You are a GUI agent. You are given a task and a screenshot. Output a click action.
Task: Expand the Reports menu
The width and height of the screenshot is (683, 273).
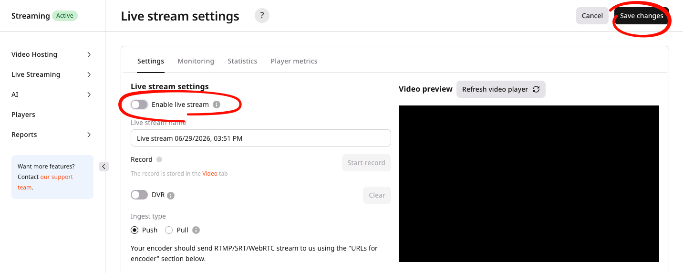click(x=52, y=135)
